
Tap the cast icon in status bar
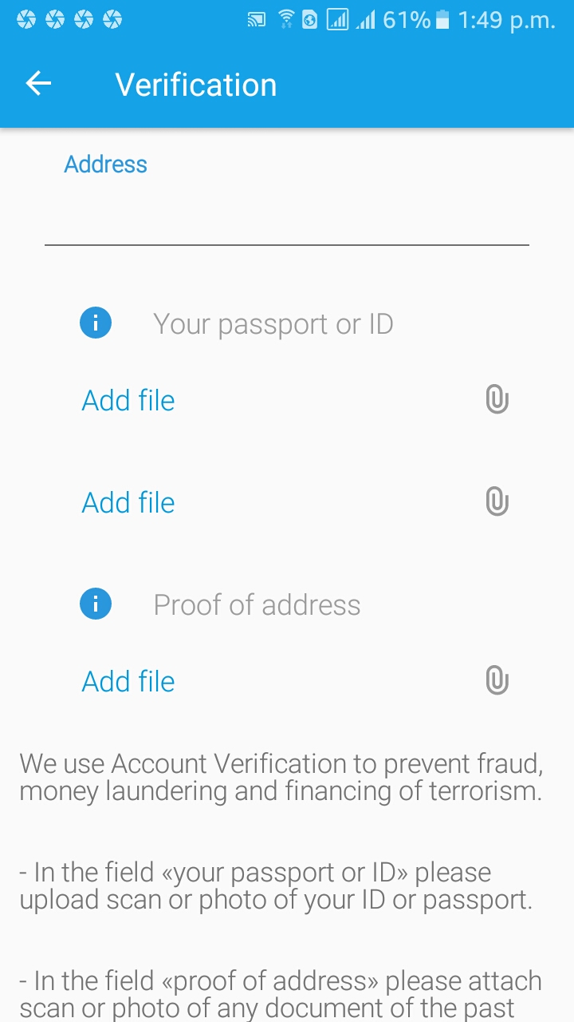pyautogui.click(x=257, y=20)
